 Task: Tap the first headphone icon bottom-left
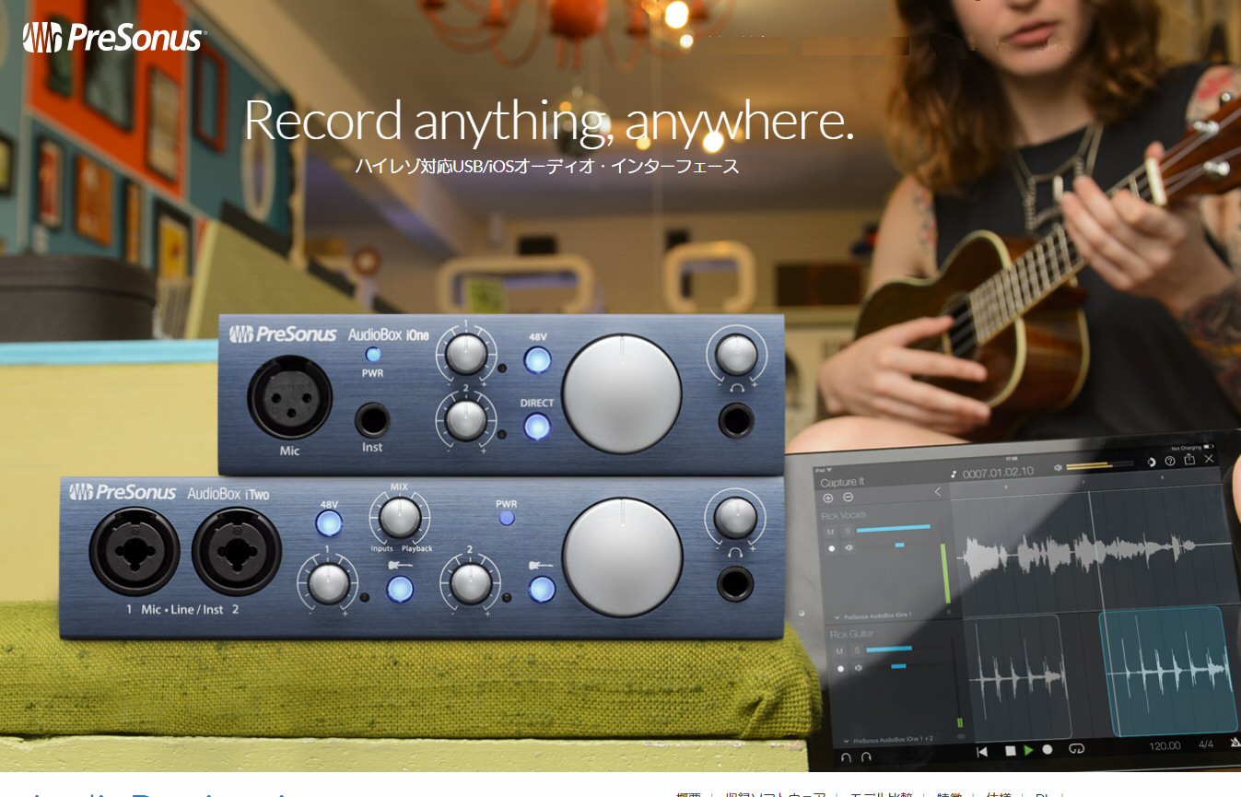(x=846, y=757)
